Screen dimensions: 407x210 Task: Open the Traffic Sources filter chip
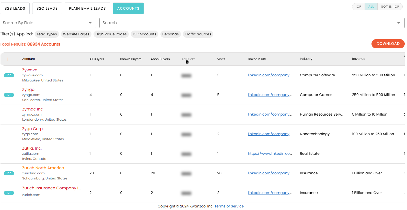tap(198, 34)
